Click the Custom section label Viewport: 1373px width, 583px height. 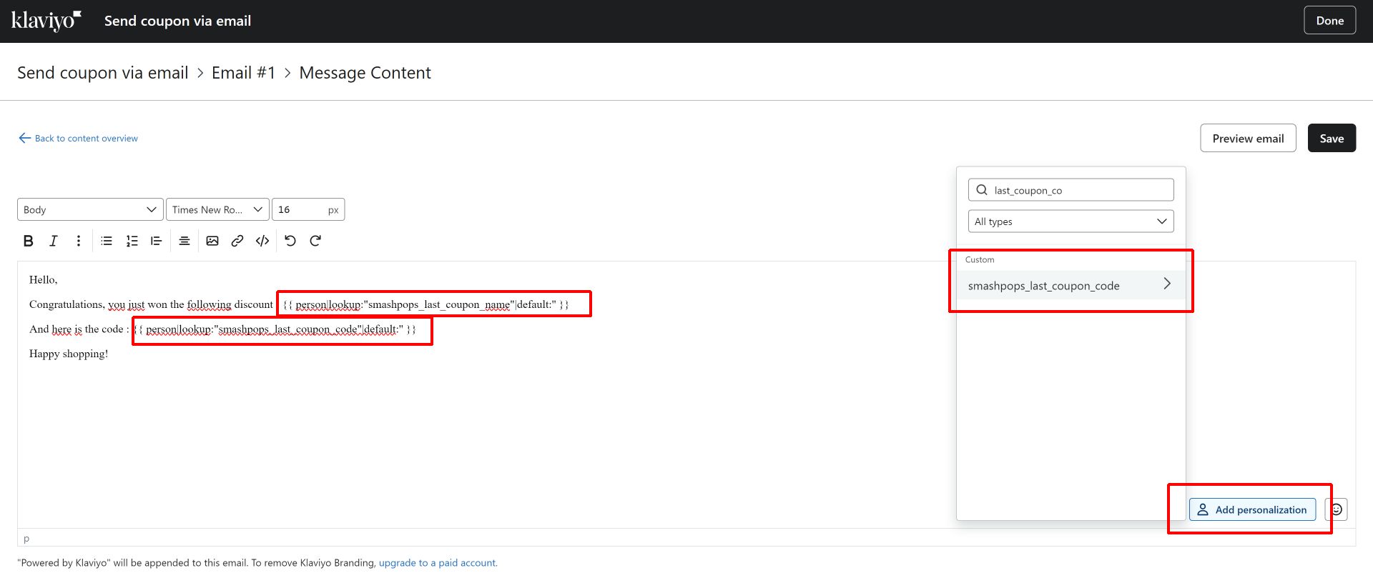coord(980,259)
